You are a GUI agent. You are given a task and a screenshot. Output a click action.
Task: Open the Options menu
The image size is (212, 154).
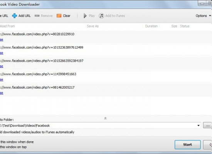pos(201,16)
